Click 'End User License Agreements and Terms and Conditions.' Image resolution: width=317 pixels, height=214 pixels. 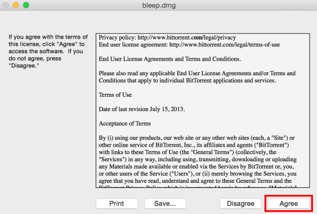(170, 59)
